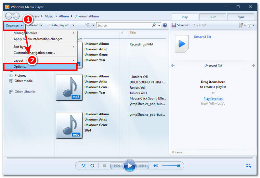Viewport: 260px width, 178px height.
Task: Switch to the Burn tab
Action: click(x=213, y=17)
